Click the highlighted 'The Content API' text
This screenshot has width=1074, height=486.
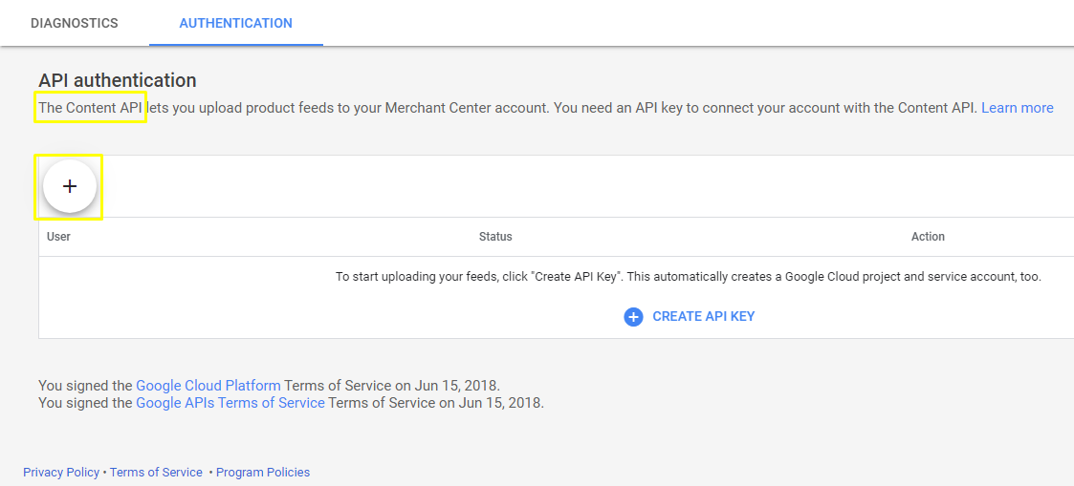tap(91, 108)
